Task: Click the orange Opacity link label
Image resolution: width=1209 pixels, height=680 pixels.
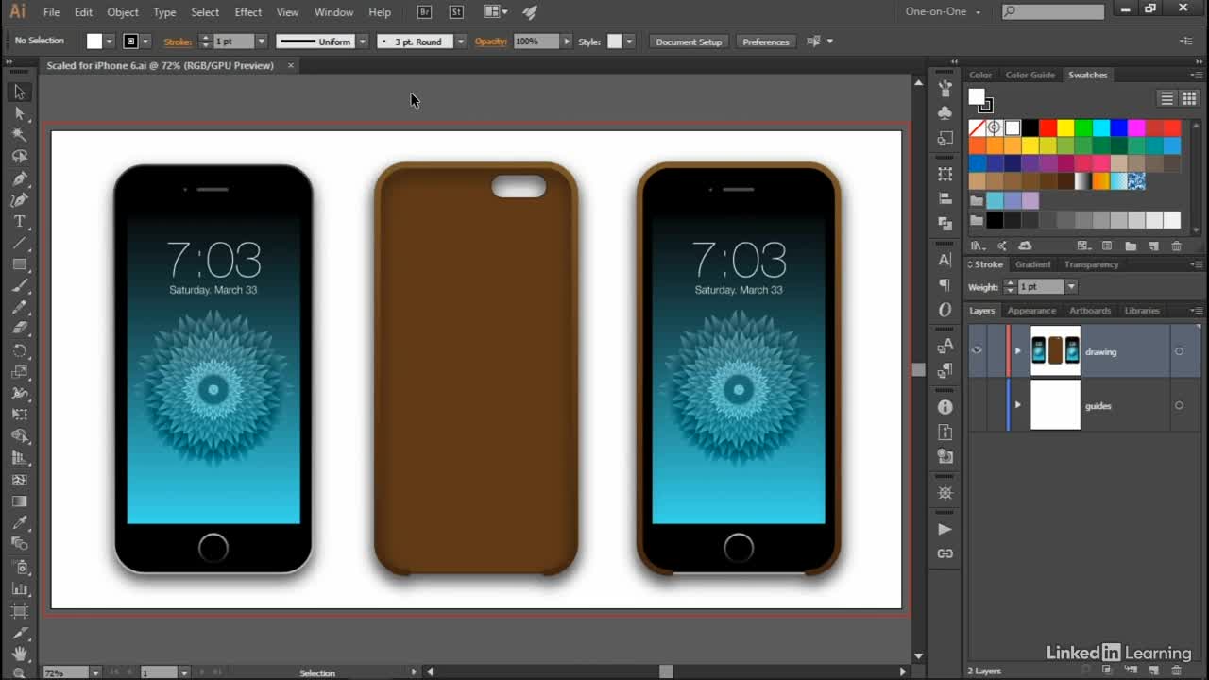Action: [491, 42]
